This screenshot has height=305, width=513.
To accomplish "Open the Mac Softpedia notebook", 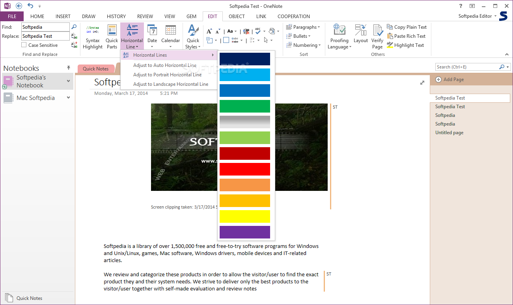I will click(35, 98).
